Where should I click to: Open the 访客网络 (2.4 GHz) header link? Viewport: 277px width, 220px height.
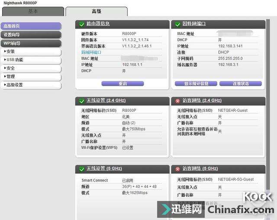202,100
